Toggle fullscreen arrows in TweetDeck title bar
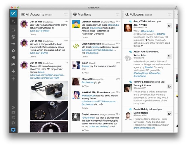The image size is (187, 146). (176, 8)
